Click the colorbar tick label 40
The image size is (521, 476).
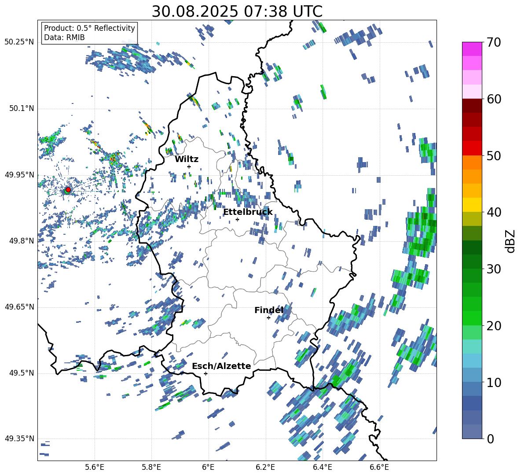click(494, 212)
